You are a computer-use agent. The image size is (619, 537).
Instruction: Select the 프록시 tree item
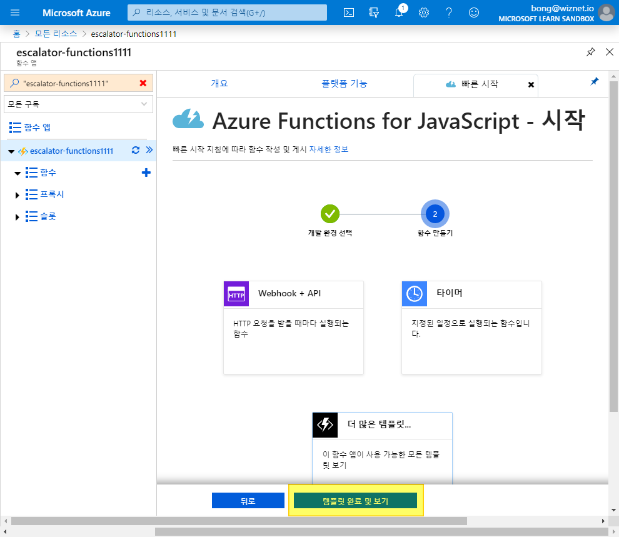click(x=52, y=194)
